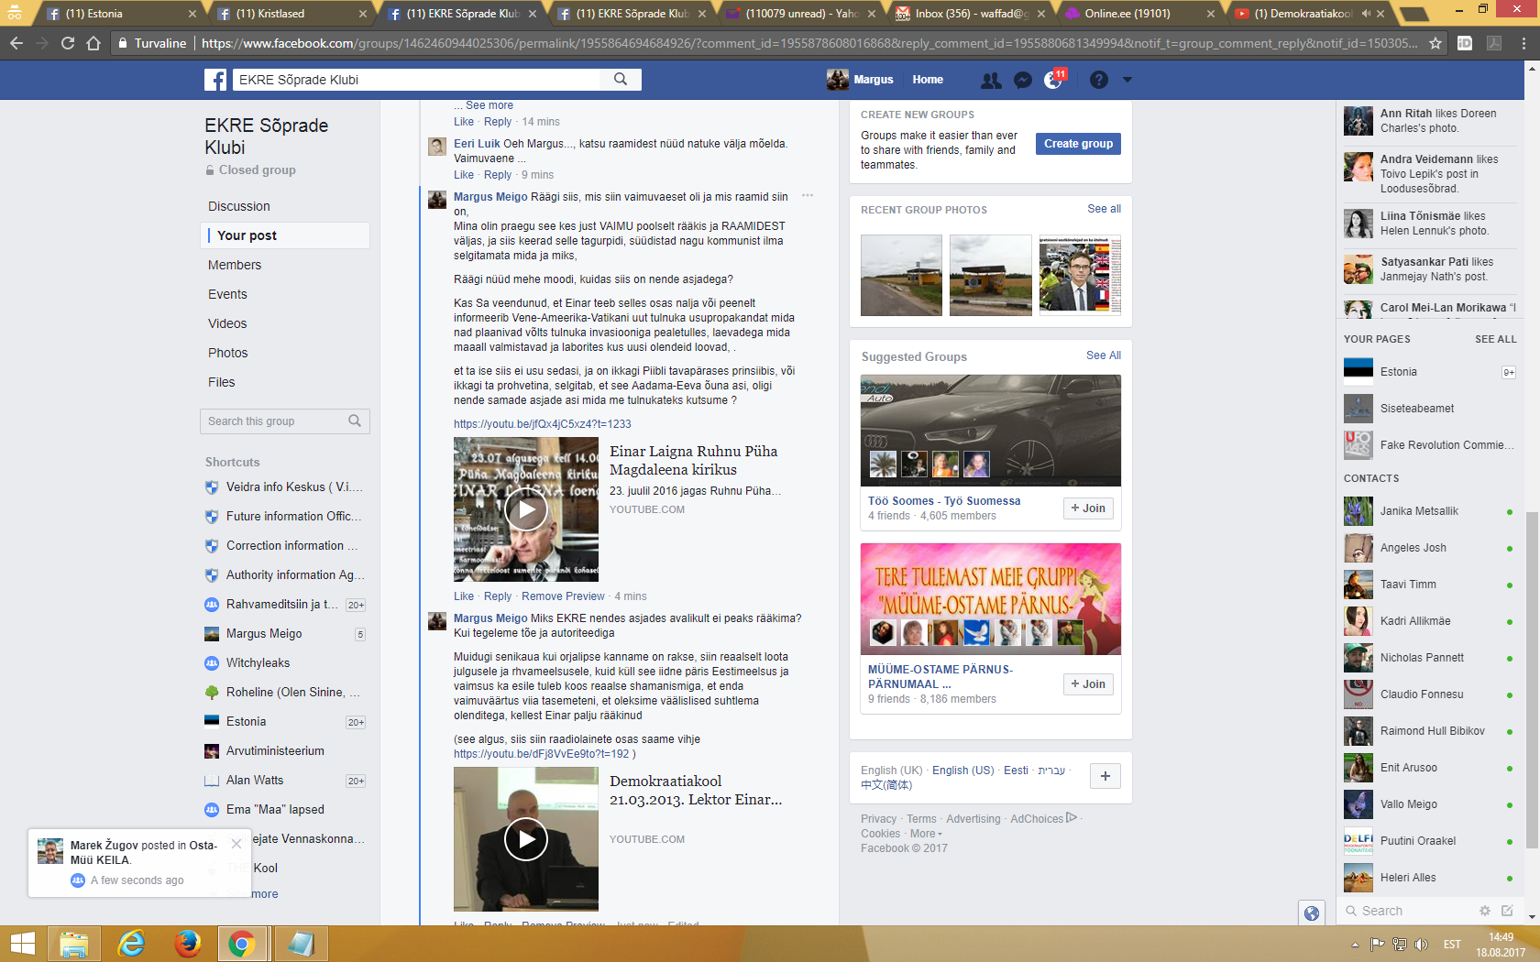The image size is (1540, 962).
Task: Bookmark this page with the star
Action: point(1435,43)
